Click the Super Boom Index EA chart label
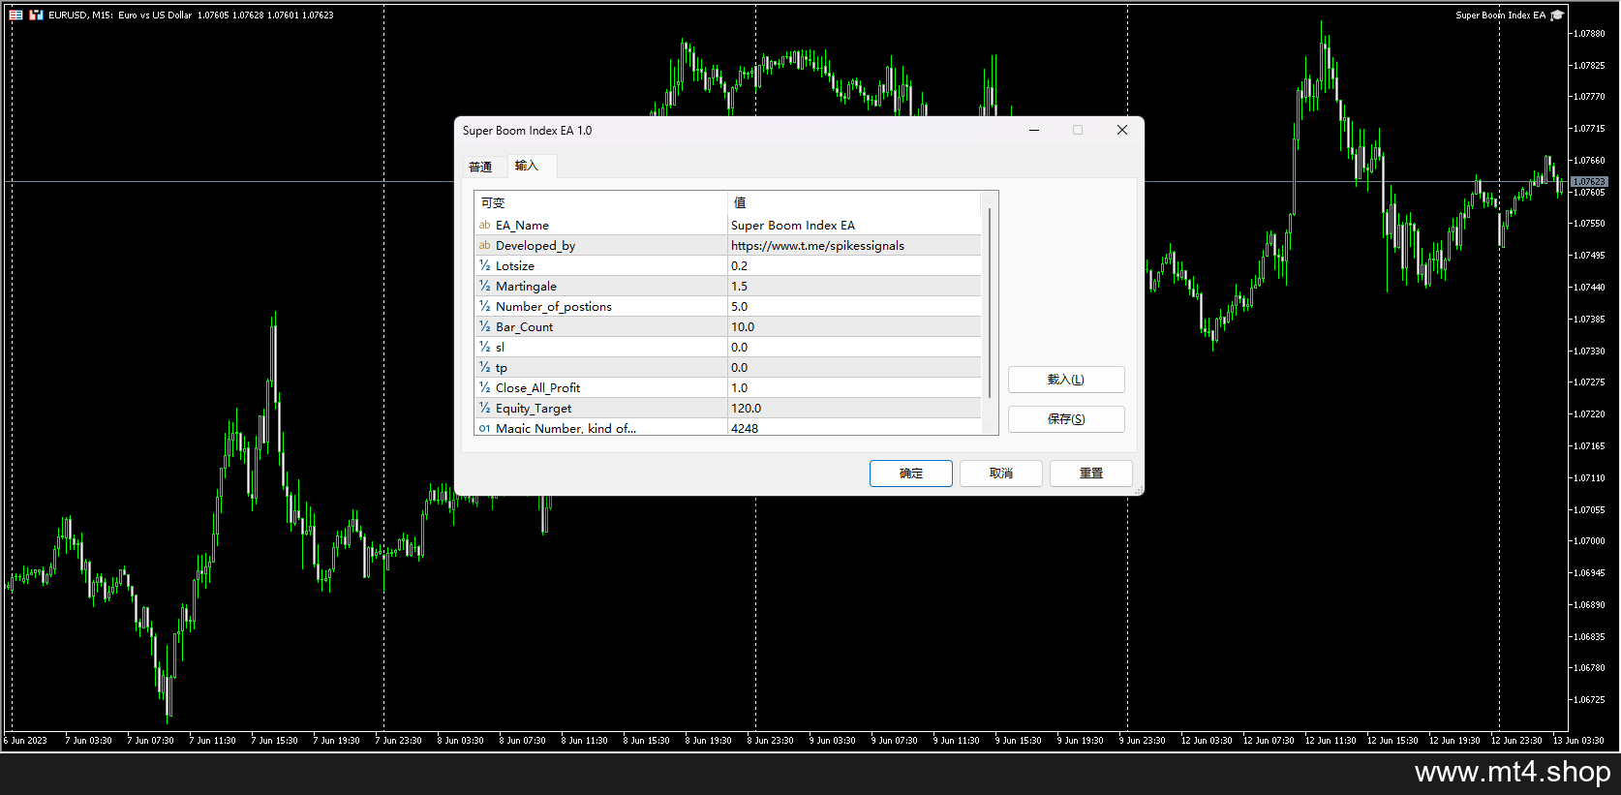 click(x=1500, y=15)
